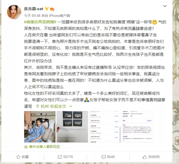The height and width of the screenshot is (164, 179).
Task: Open the diagnosis report screenshot thumbnail
Action: click(137, 127)
